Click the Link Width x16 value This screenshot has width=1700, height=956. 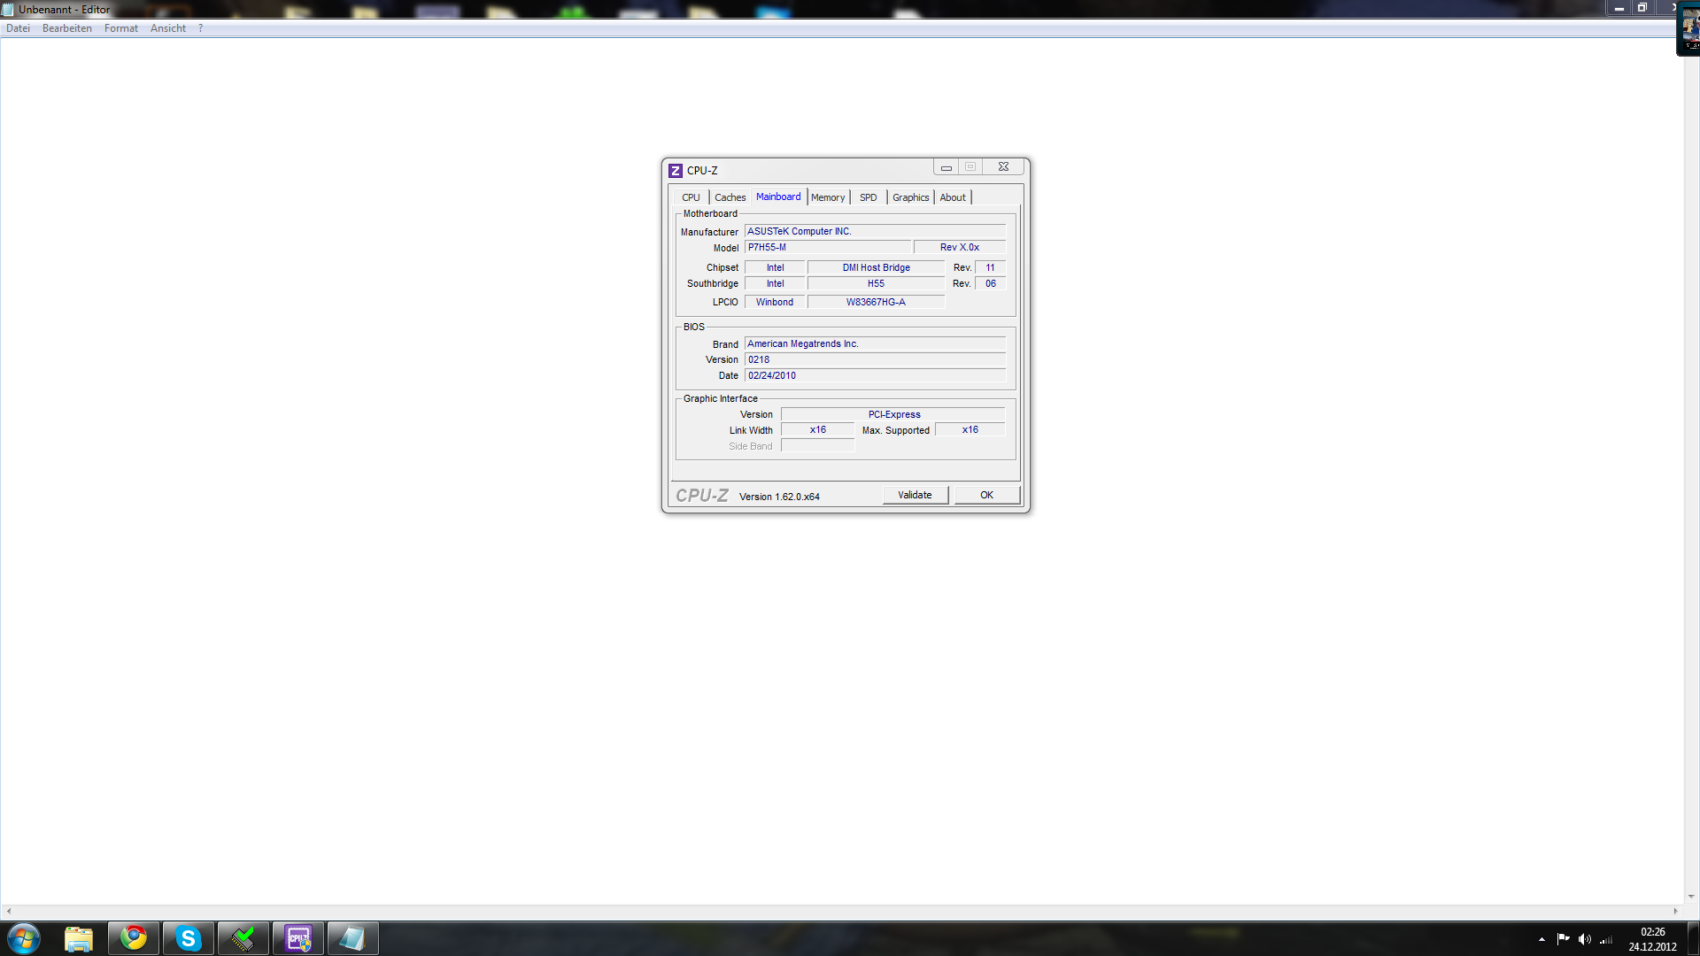tap(817, 429)
